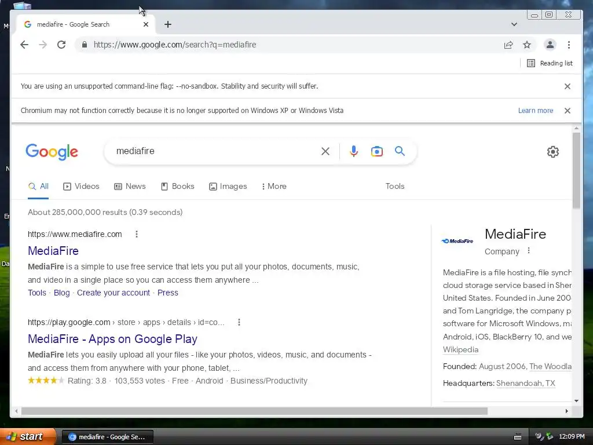Viewport: 593px width, 445px height.
Task: Expand the tab search chevron
Action: [514, 24]
